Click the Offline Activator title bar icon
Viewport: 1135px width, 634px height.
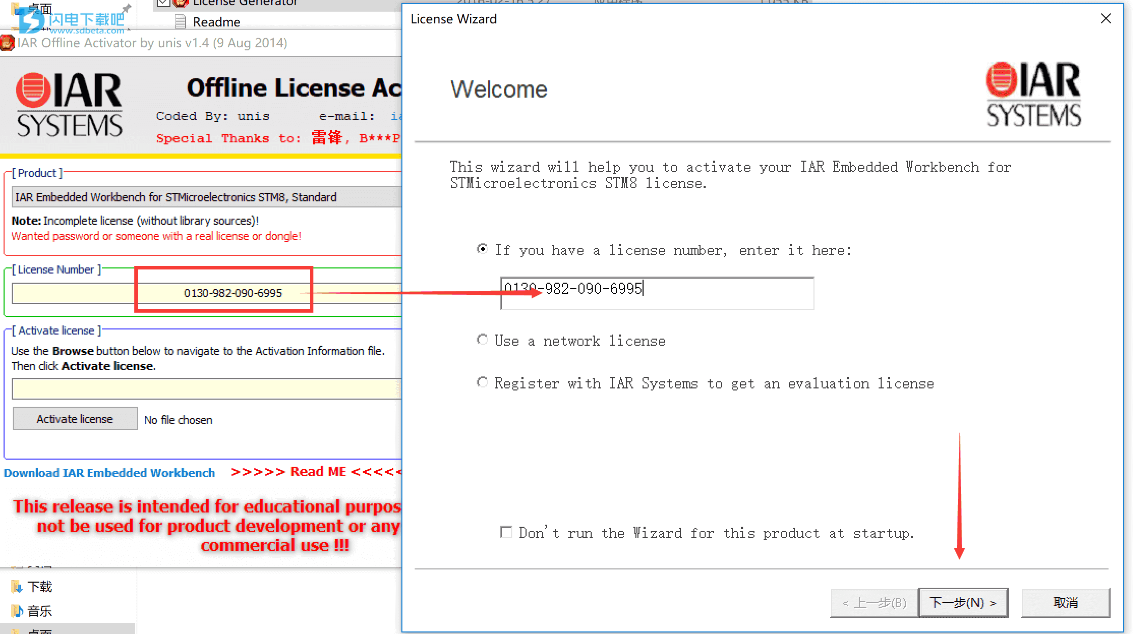click(x=7, y=43)
